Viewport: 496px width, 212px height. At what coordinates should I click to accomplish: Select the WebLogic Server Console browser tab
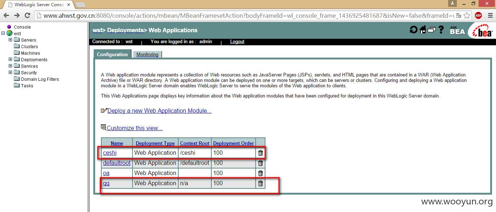click(x=38, y=5)
